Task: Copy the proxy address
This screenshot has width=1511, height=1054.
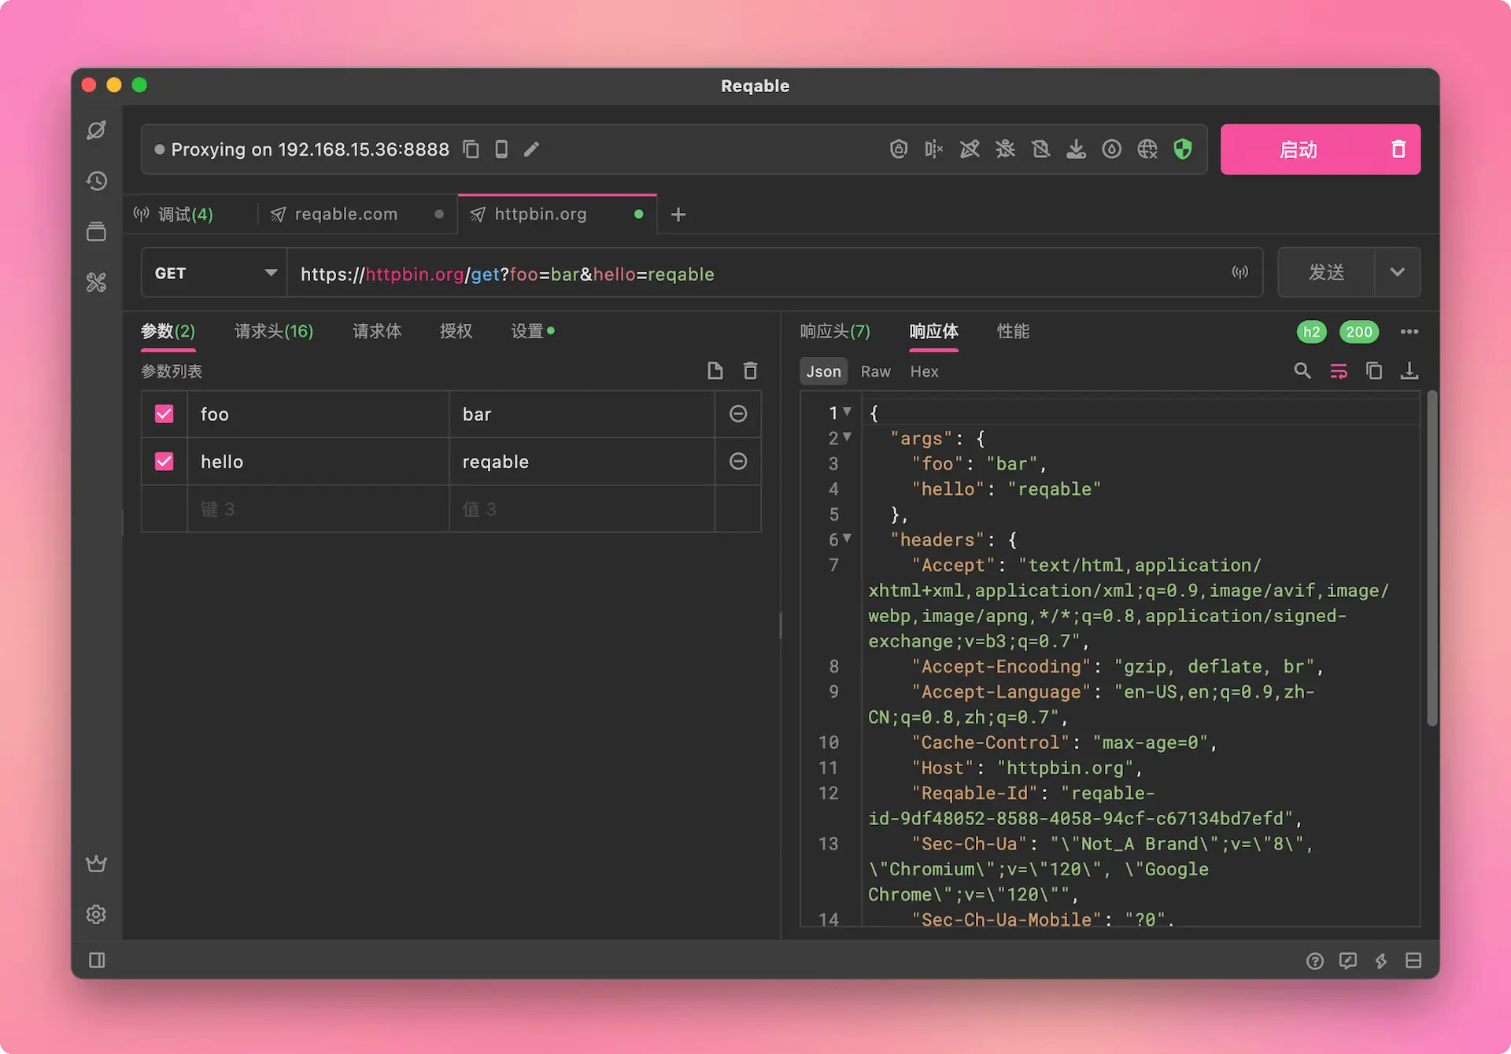Action: coord(471,149)
